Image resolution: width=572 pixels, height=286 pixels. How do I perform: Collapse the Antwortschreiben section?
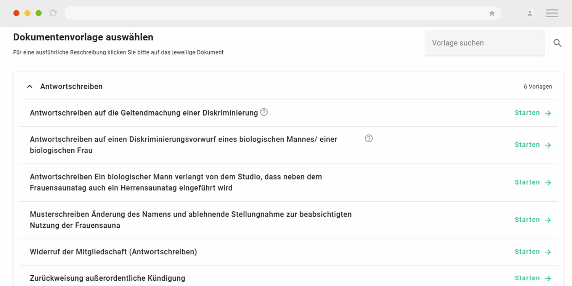point(30,87)
